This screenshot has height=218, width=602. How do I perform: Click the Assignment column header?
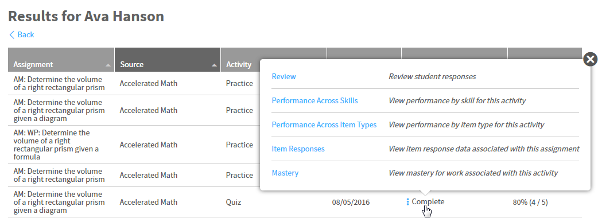point(61,60)
